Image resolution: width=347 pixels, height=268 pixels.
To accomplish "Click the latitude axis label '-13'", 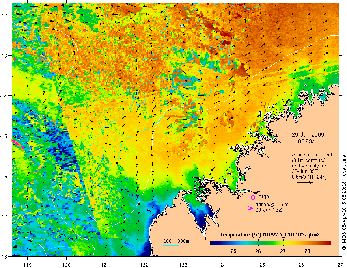I will 4,56.
